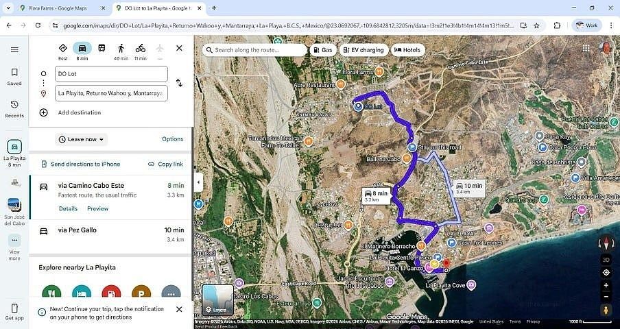This screenshot has width=620, height=329.
Task: Toggle the 3D map view
Action: [x=606, y=260]
